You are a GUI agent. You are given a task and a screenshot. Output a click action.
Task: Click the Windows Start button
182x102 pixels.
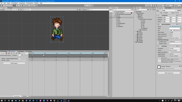pos(2,101)
